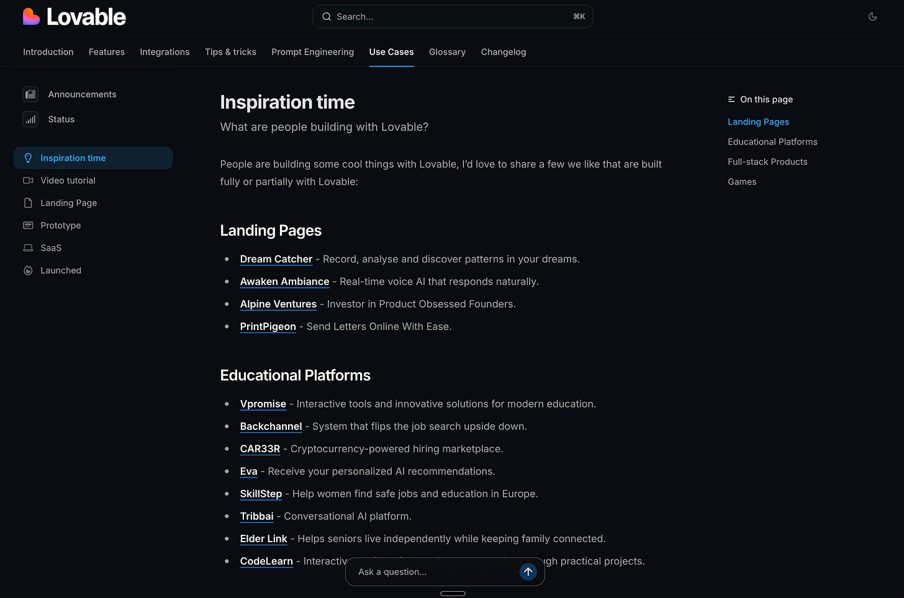The height and width of the screenshot is (598, 904).
Task: Open the CodeLearn link
Action: 266,561
